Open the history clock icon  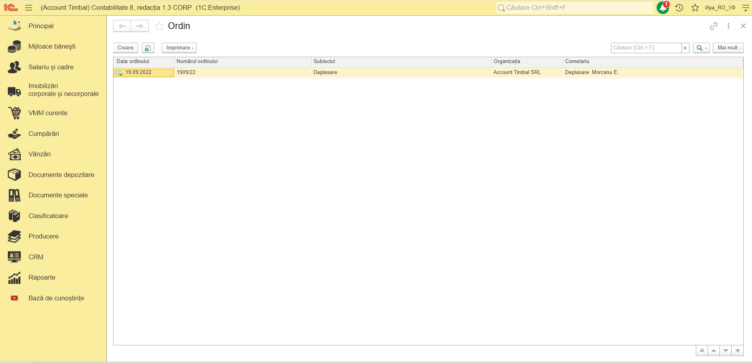coord(679,8)
